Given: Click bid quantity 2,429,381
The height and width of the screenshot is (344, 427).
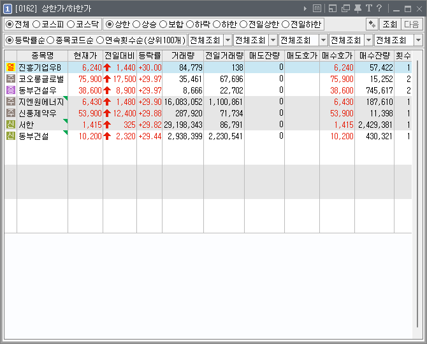Looking at the screenshot, I should 375,125.
